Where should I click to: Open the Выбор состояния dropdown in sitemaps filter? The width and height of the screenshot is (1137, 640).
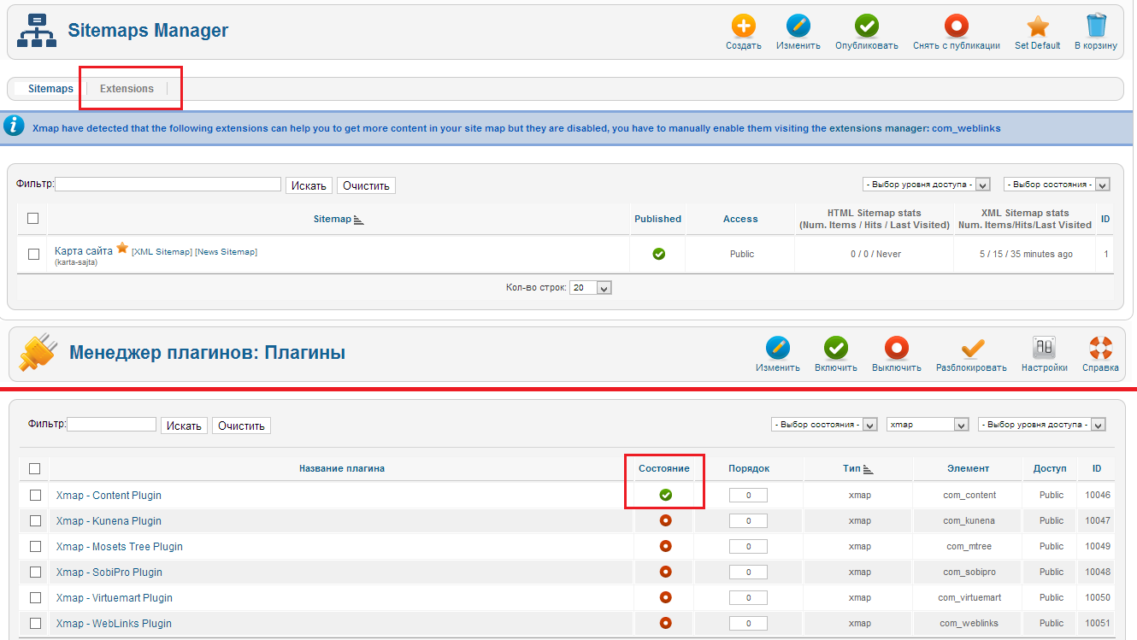click(x=1057, y=185)
